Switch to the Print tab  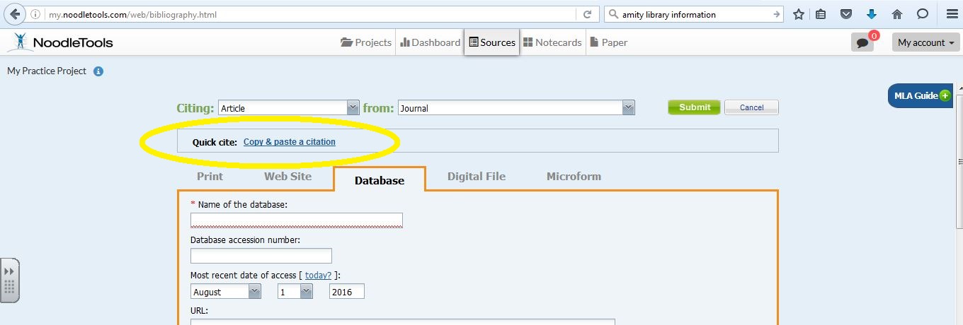(210, 177)
